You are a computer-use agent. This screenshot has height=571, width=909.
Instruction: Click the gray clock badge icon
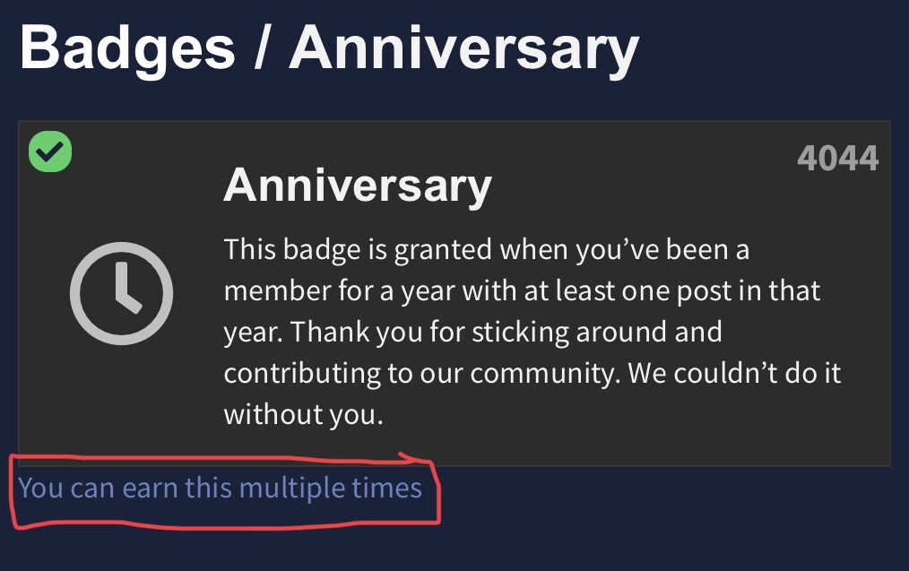121,293
